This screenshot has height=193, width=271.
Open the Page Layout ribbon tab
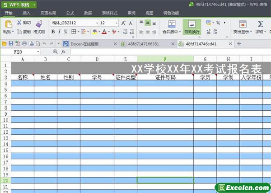click(48, 13)
